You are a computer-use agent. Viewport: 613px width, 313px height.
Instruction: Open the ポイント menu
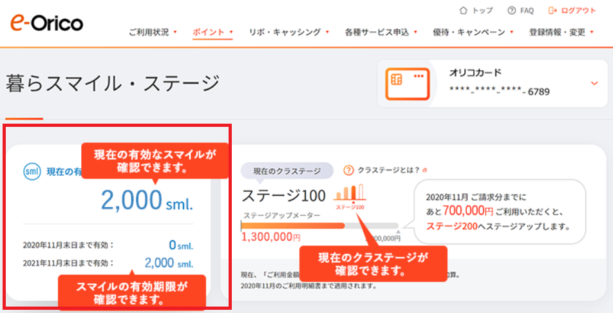(x=209, y=32)
